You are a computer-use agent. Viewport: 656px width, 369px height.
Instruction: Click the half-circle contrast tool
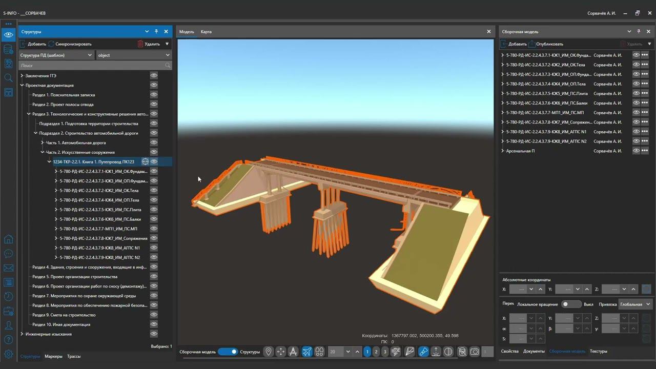(448, 352)
